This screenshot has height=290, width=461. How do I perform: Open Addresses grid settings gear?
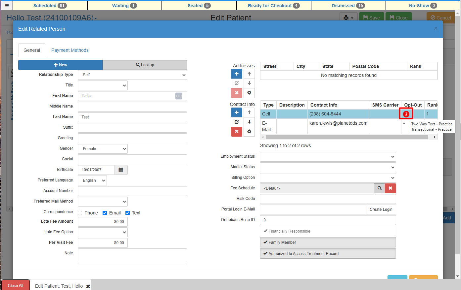click(249, 93)
